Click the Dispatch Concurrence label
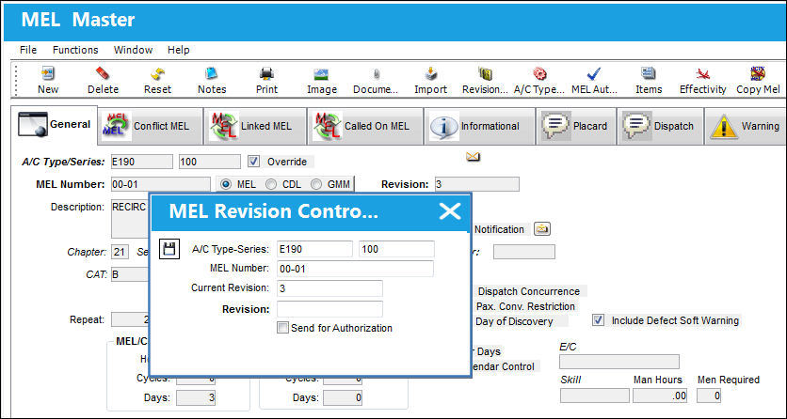The height and width of the screenshot is (419, 787). 528,291
